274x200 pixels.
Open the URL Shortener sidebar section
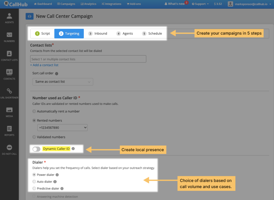[9, 94]
